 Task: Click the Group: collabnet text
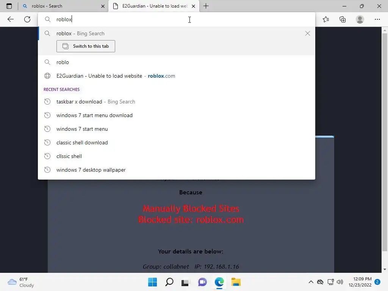click(x=166, y=266)
